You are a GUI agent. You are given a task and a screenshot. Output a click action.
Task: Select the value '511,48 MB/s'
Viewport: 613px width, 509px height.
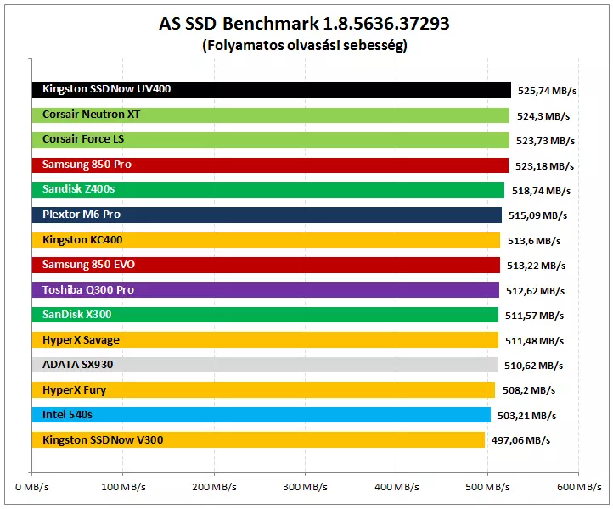(534, 341)
